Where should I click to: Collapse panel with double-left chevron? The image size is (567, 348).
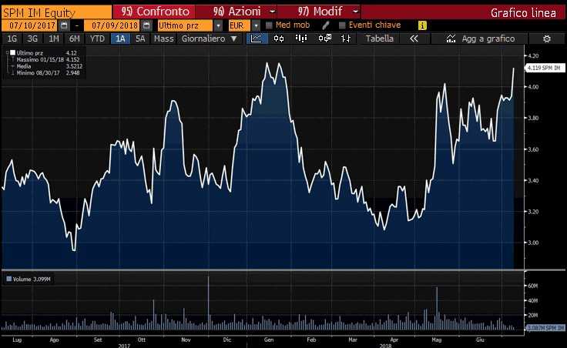(414, 38)
